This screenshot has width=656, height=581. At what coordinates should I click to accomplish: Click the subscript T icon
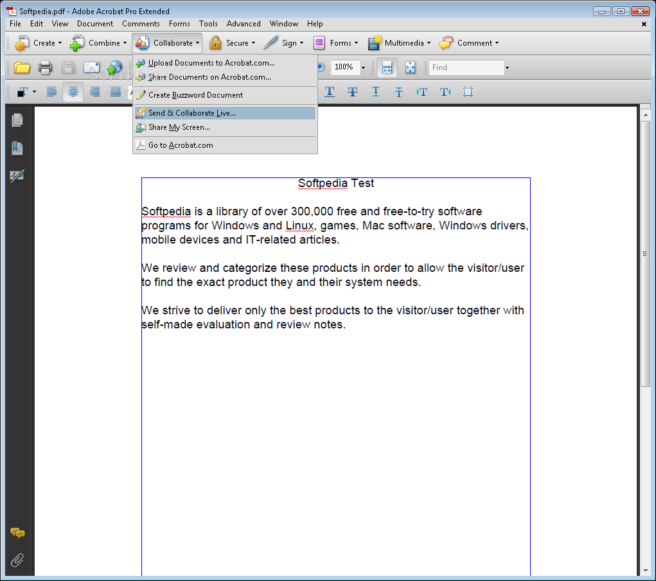(399, 92)
